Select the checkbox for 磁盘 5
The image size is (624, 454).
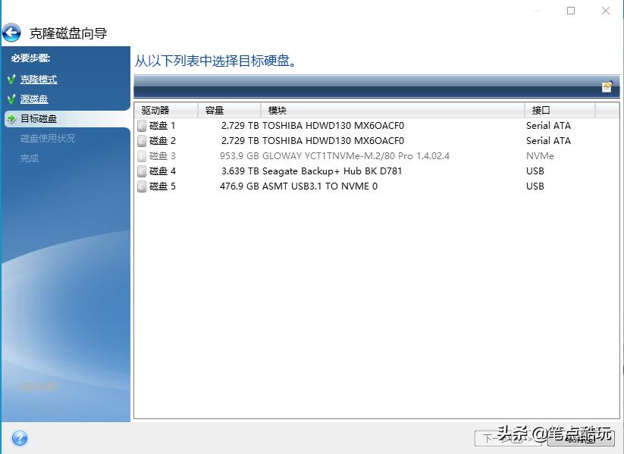coord(141,186)
